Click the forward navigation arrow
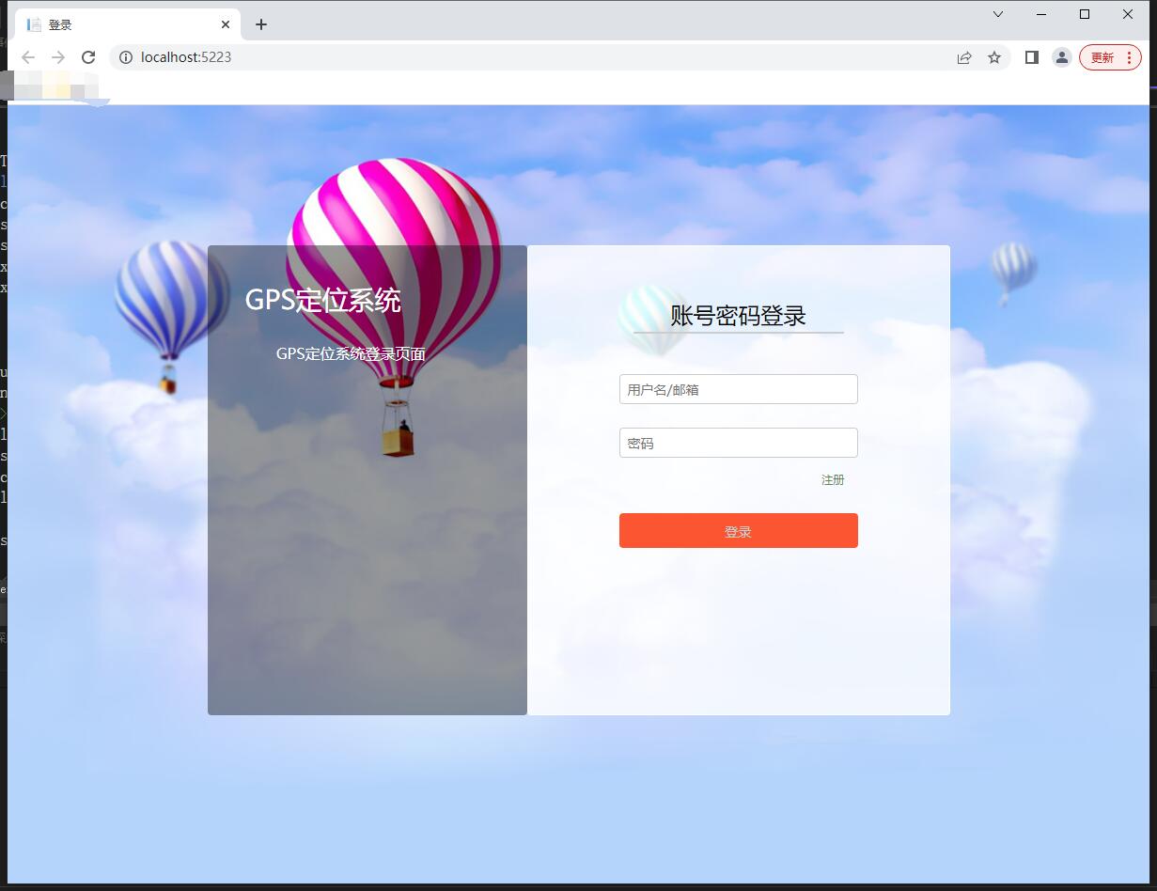This screenshot has width=1157, height=891. coord(58,57)
